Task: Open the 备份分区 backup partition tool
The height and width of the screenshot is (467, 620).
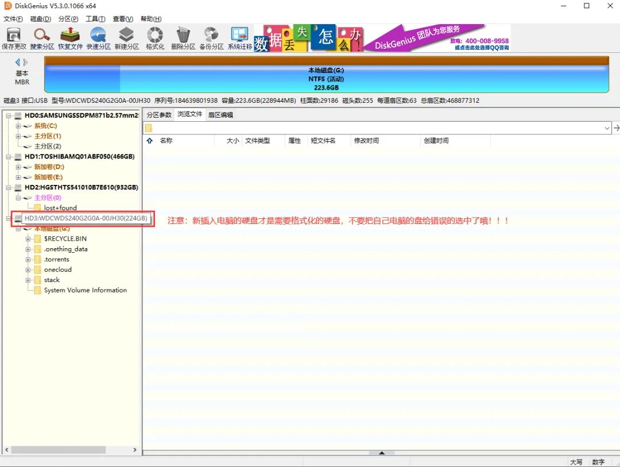Action: (211, 38)
